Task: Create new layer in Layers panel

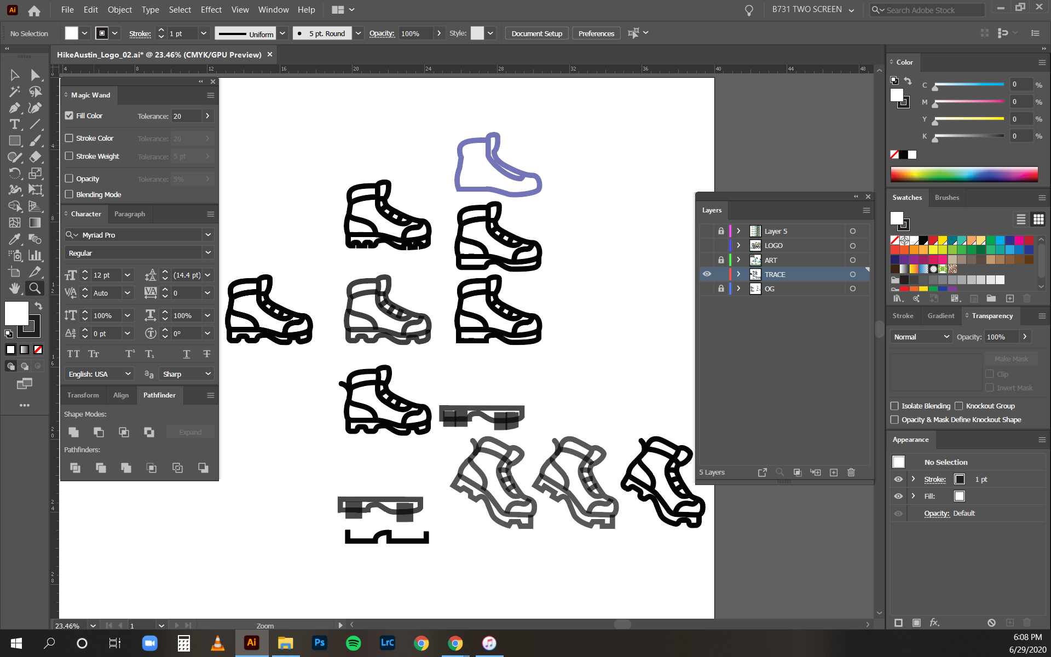Action: (833, 472)
